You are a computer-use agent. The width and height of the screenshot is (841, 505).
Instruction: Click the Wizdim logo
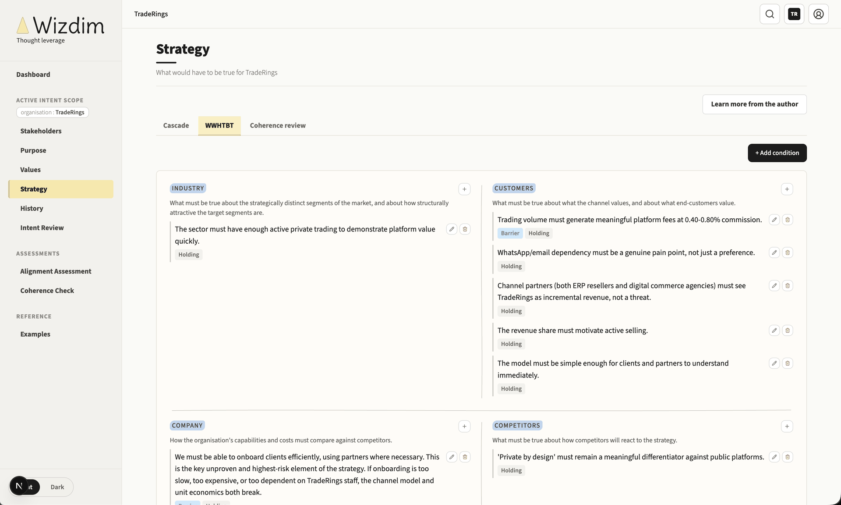(x=60, y=26)
